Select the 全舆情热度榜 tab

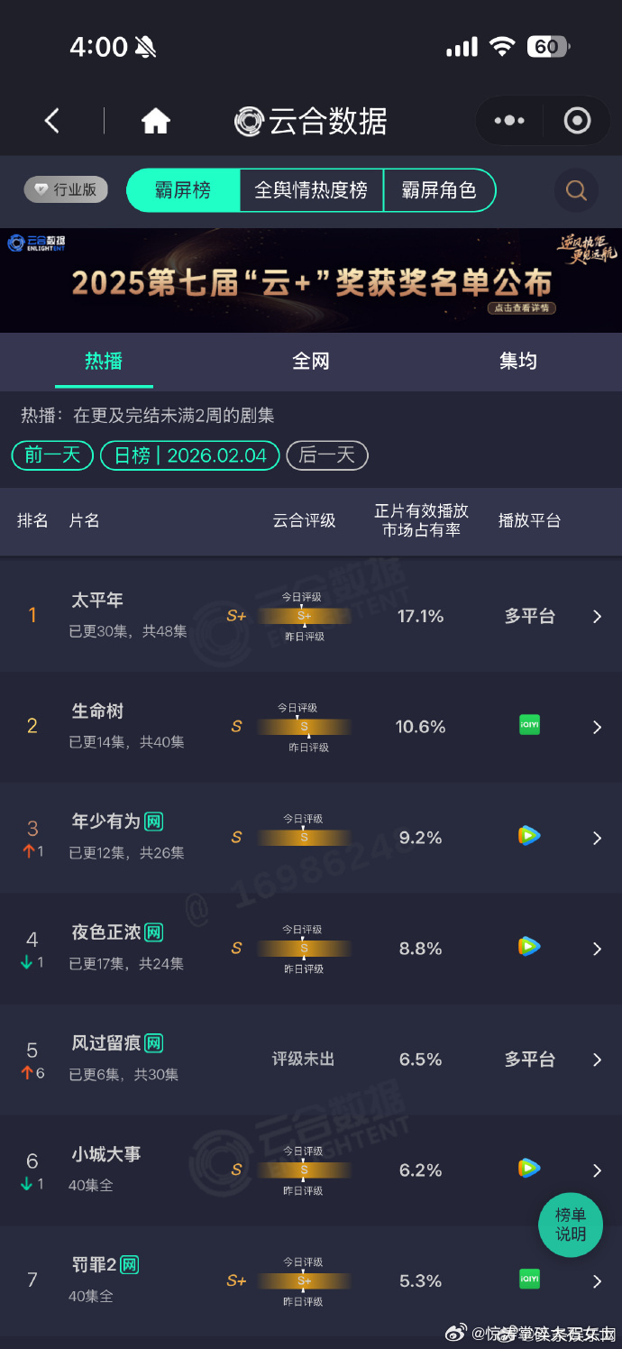[311, 190]
